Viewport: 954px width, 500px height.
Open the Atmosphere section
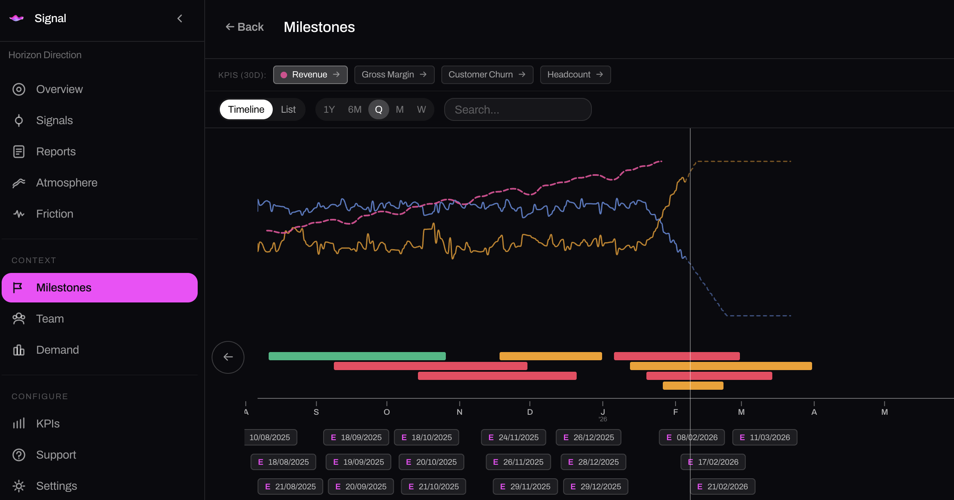coord(66,182)
